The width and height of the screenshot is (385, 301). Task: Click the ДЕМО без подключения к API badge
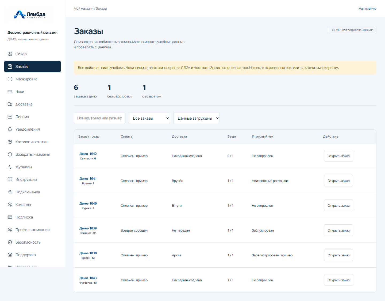pos(353,30)
